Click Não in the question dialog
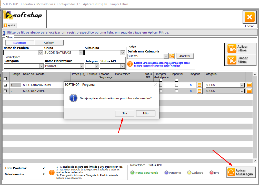Image resolution: width=259 pixels, height=185 pixels. click(x=145, y=113)
